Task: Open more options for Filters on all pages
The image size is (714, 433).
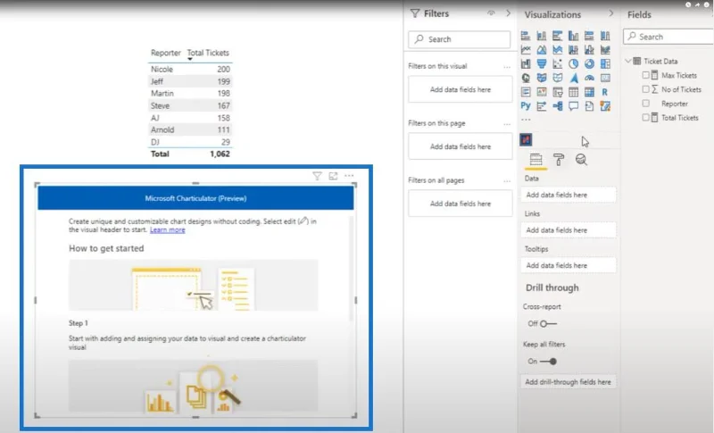Action: 507,180
